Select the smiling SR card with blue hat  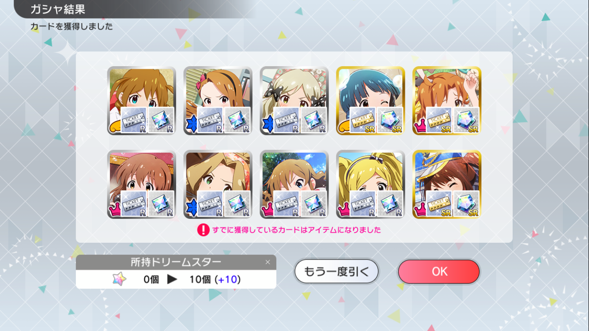447,184
